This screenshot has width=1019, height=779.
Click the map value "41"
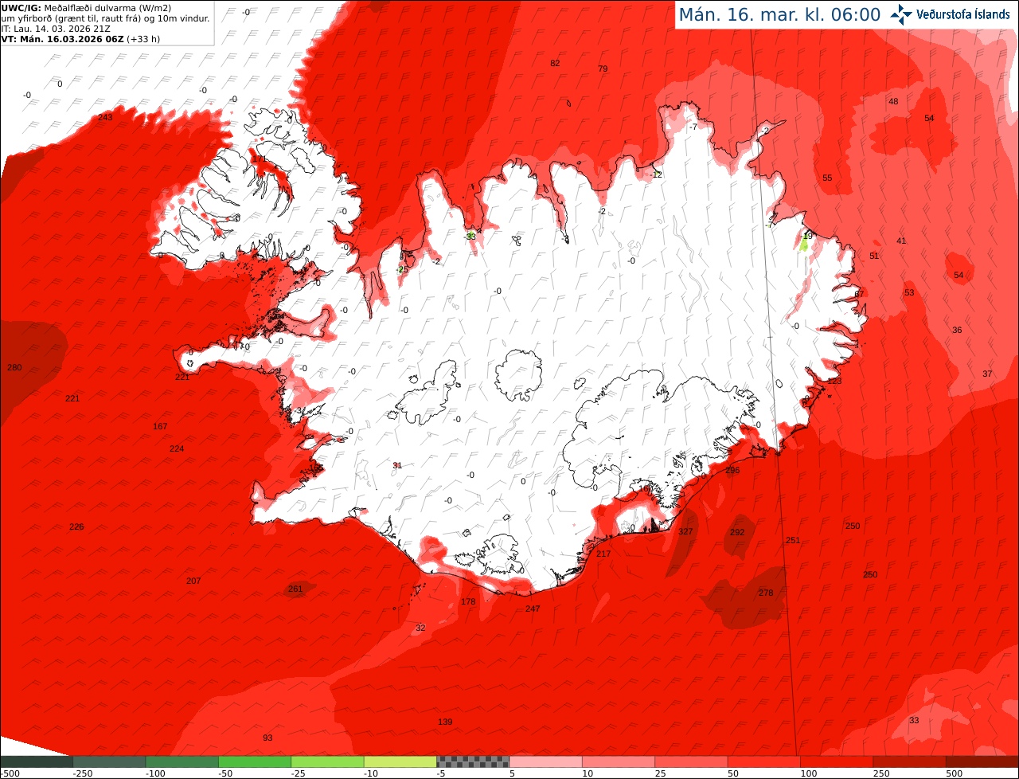click(x=901, y=241)
